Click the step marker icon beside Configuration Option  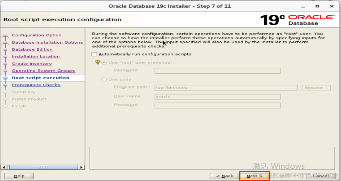[5, 36]
